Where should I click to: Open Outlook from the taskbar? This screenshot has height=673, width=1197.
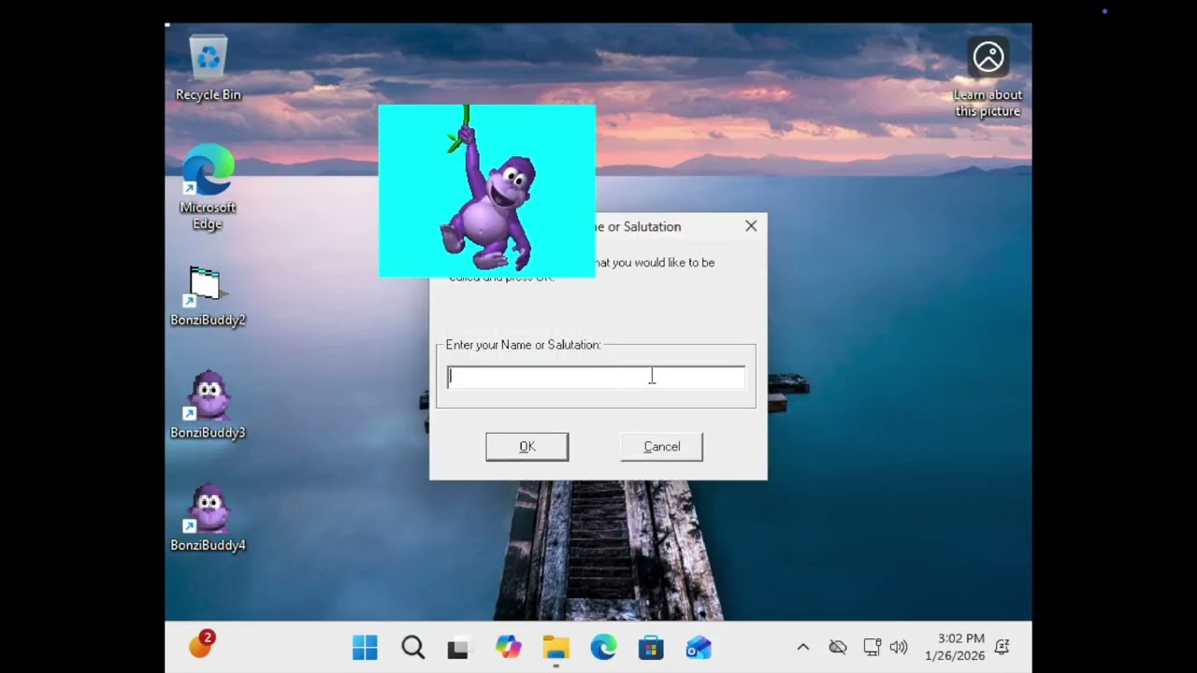[699, 647]
